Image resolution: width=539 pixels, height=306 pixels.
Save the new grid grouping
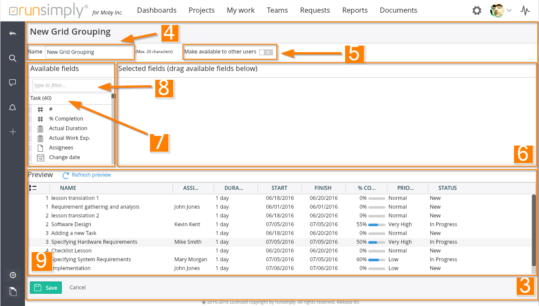point(46,288)
